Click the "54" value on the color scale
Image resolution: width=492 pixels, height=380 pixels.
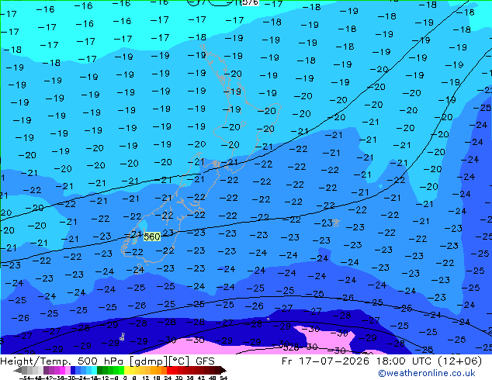tap(224, 378)
